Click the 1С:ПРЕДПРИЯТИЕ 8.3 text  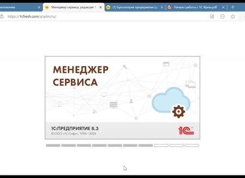point(75,128)
